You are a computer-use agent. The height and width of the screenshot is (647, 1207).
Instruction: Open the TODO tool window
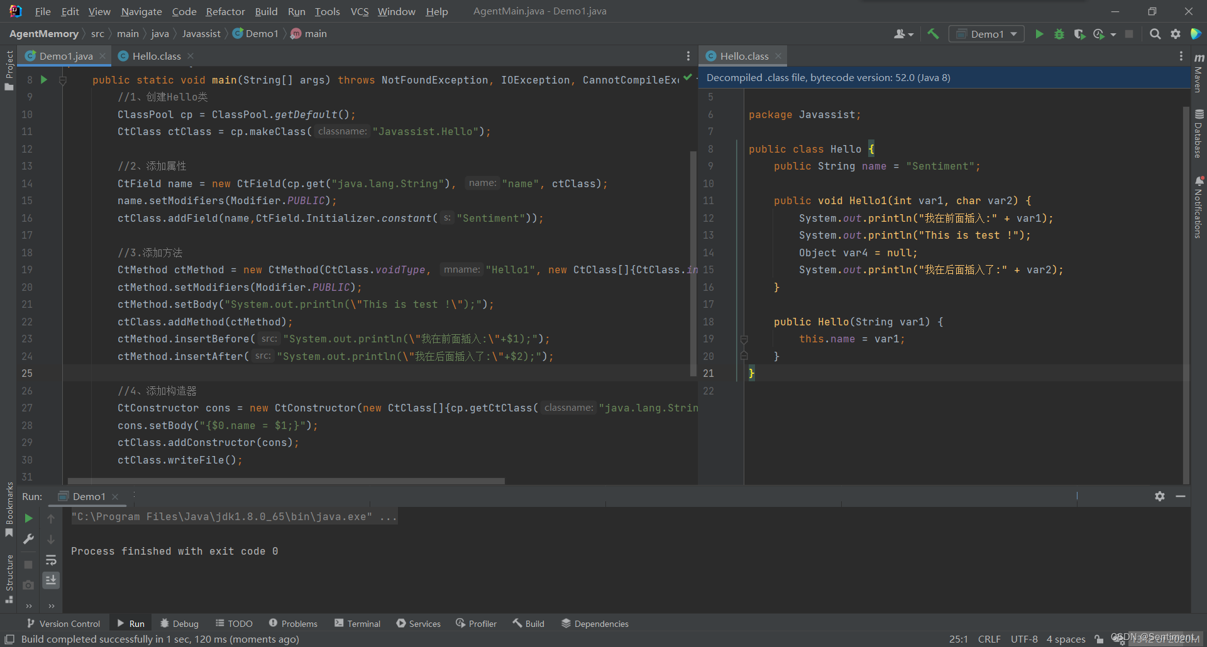click(234, 623)
